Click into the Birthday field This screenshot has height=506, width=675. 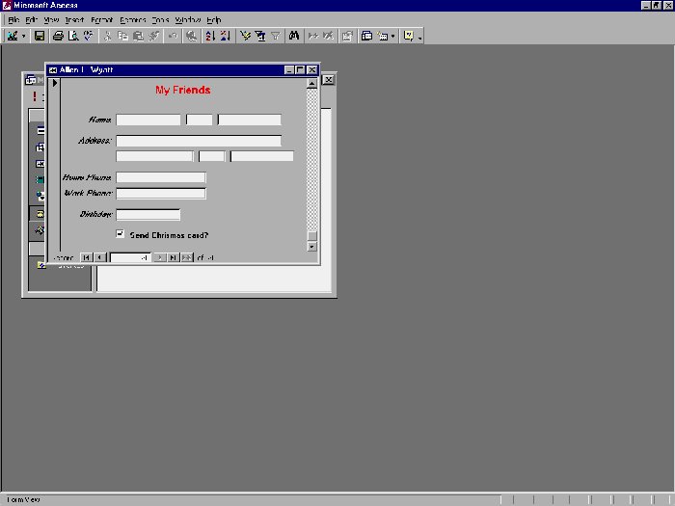click(148, 215)
